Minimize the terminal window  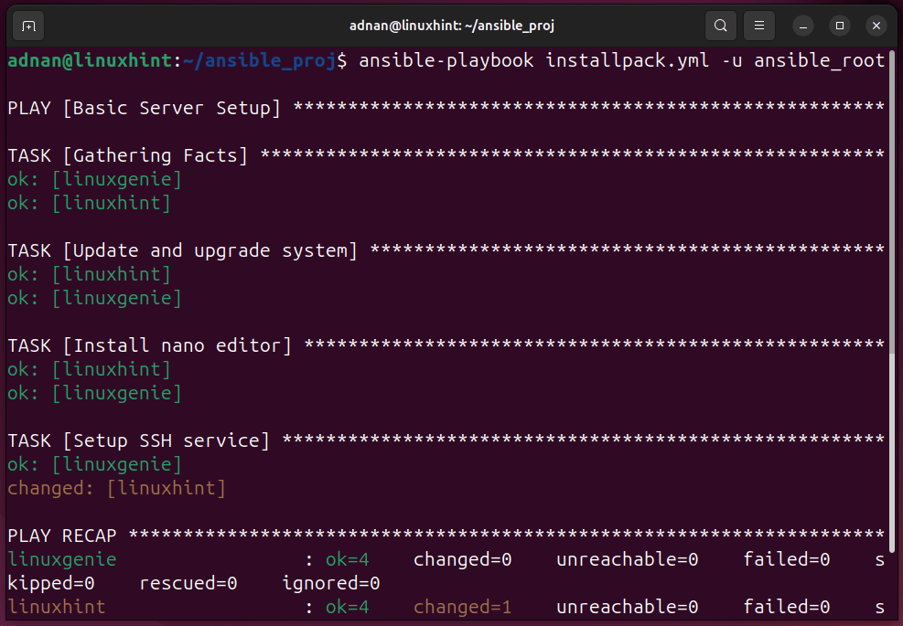(x=802, y=26)
